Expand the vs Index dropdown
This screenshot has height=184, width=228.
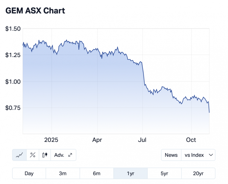tap(198, 155)
